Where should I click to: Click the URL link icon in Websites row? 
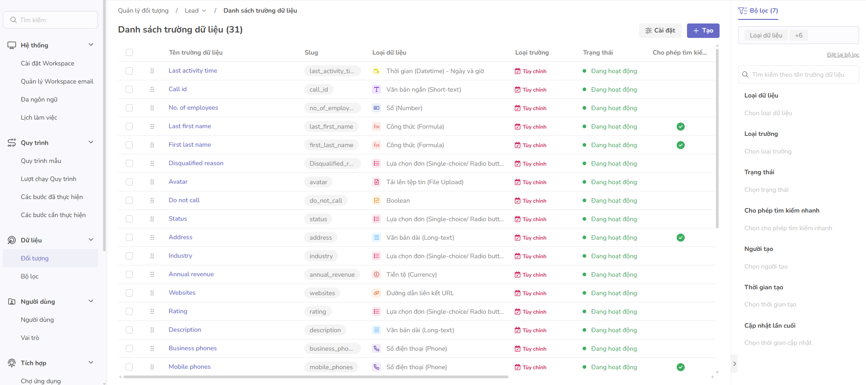376,293
